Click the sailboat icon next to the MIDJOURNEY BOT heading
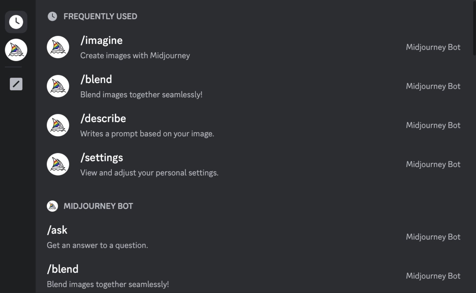The image size is (476, 293). tap(52, 206)
